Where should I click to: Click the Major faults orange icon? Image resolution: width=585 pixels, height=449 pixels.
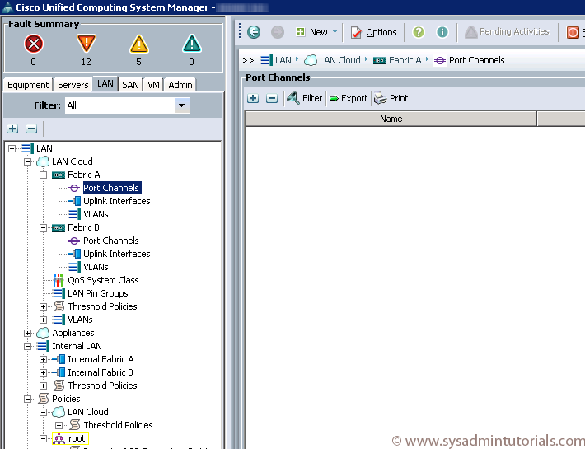pos(87,44)
